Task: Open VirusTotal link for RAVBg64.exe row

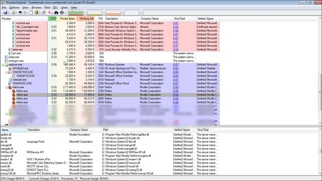Action: (x=176, y=68)
